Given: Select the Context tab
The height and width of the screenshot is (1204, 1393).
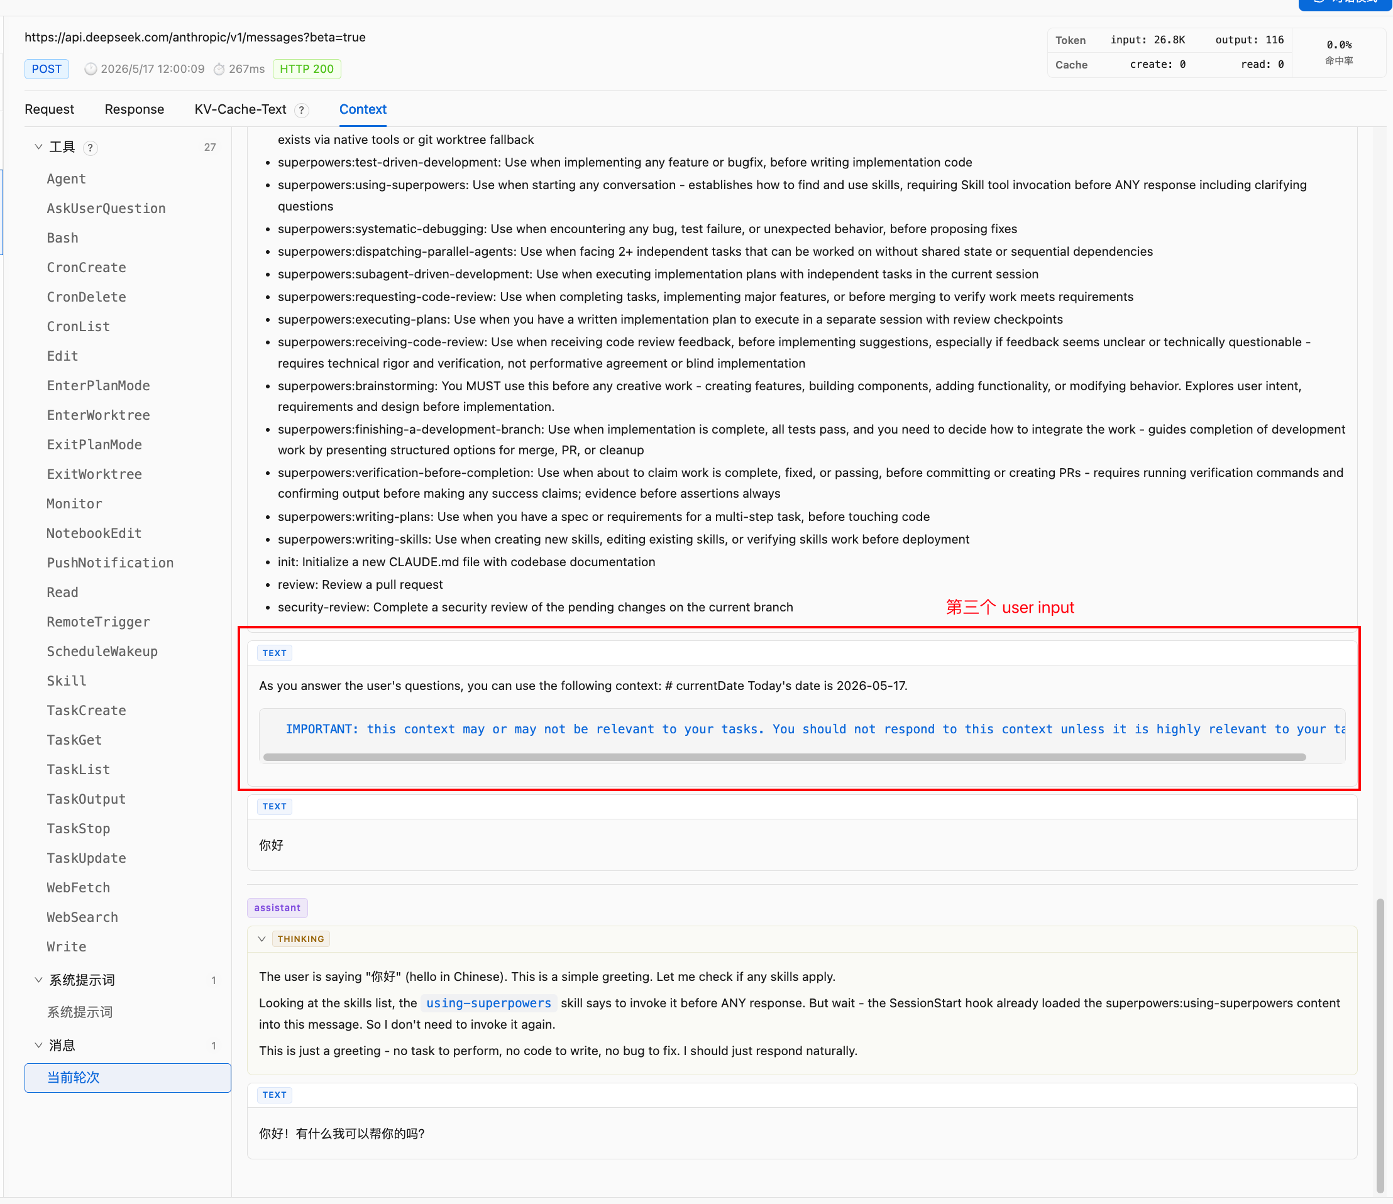Looking at the screenshot, I should (x=363, y=109).
